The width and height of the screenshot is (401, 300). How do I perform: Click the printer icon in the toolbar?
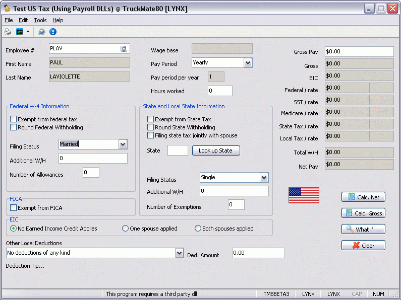coord(8,32)
